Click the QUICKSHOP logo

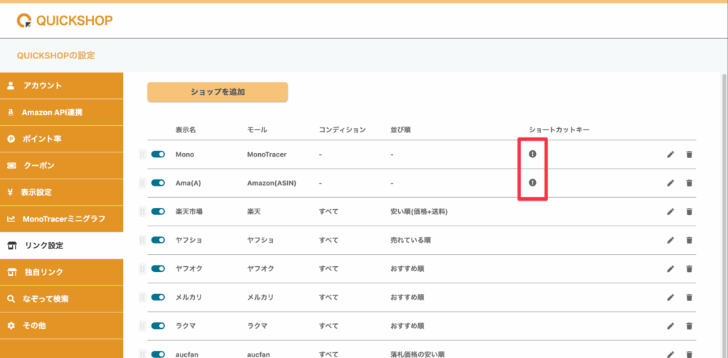(x=65, y=21)
